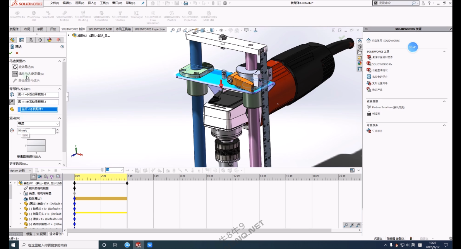Viewport: 461px width, 249px height.
Task: Open the Custom Properties task pane tab
Action: click(x=360, y=69)
